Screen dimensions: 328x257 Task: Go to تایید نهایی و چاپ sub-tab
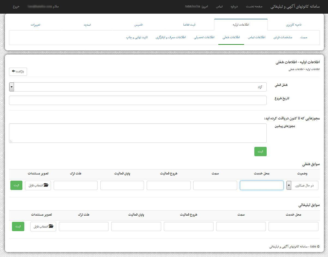[137, 37]
